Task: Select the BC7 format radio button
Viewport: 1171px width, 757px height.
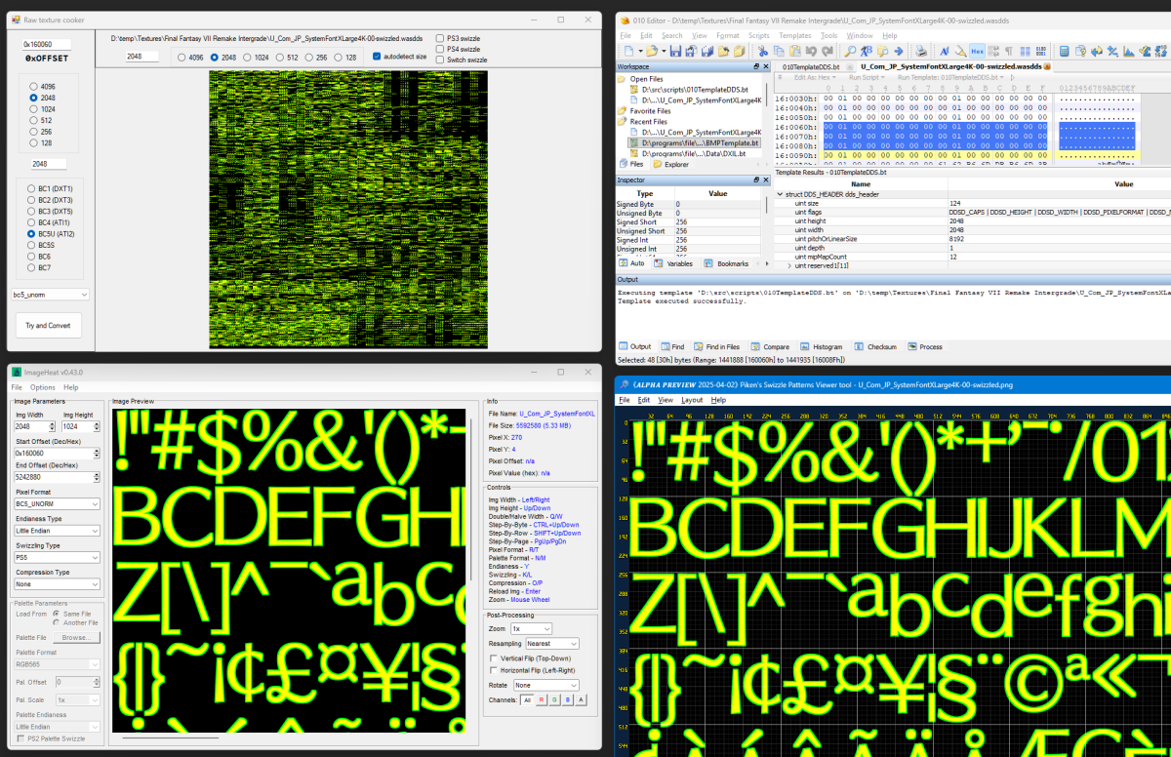Action: pos(31,266)
